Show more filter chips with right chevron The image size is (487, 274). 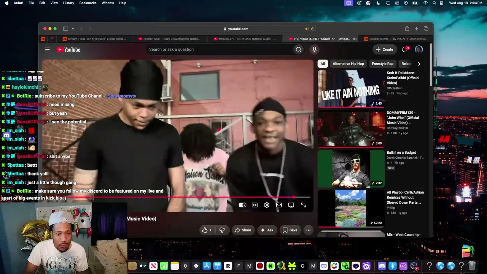[x=419, y=64]
